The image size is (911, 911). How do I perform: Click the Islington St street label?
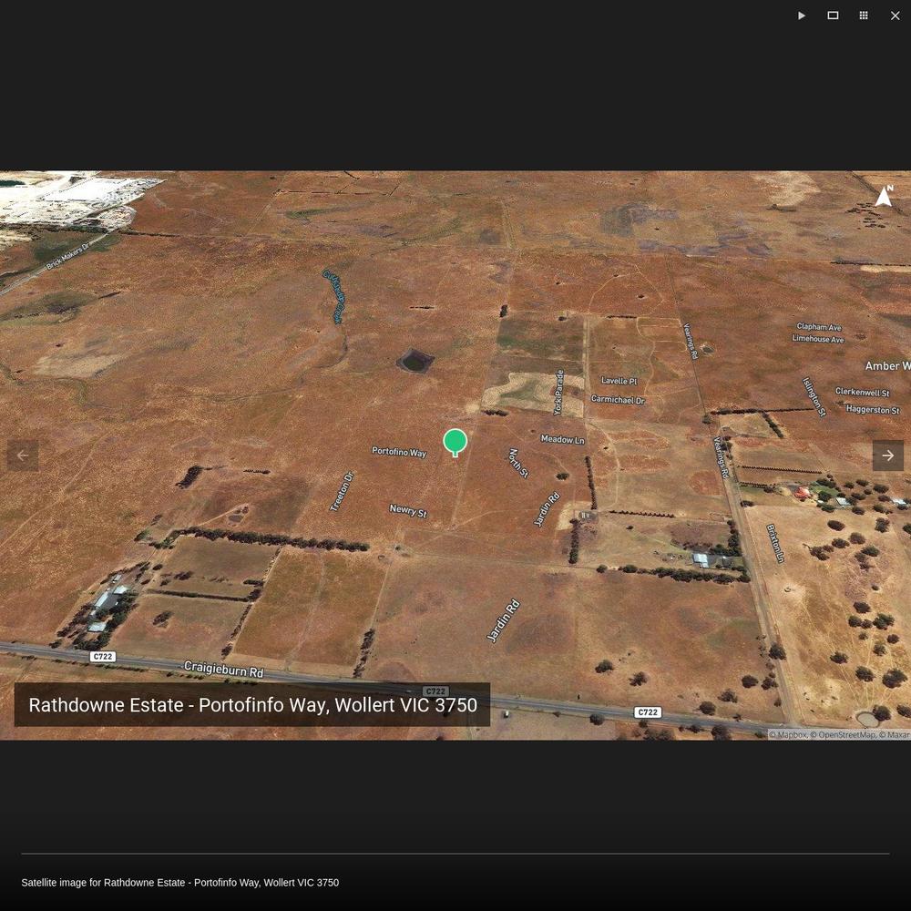(814, 397)
